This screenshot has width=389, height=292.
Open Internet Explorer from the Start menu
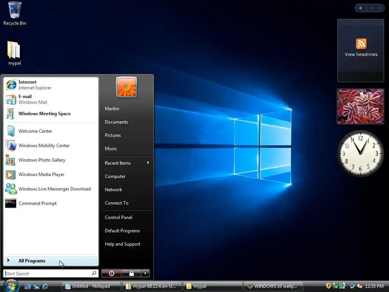pyautogui.click(x=51, y=85)
